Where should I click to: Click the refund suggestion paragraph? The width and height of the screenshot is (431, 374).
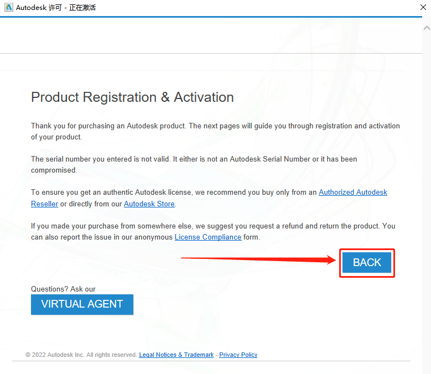pos(213,232)
